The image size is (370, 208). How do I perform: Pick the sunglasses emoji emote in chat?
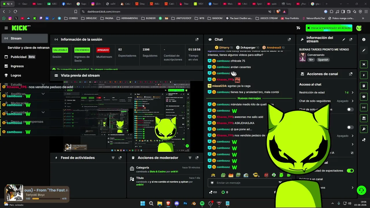click(x=256, y=175)
